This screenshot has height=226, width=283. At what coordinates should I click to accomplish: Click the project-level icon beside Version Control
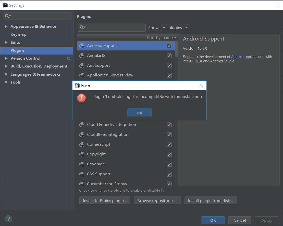point(69,58)
